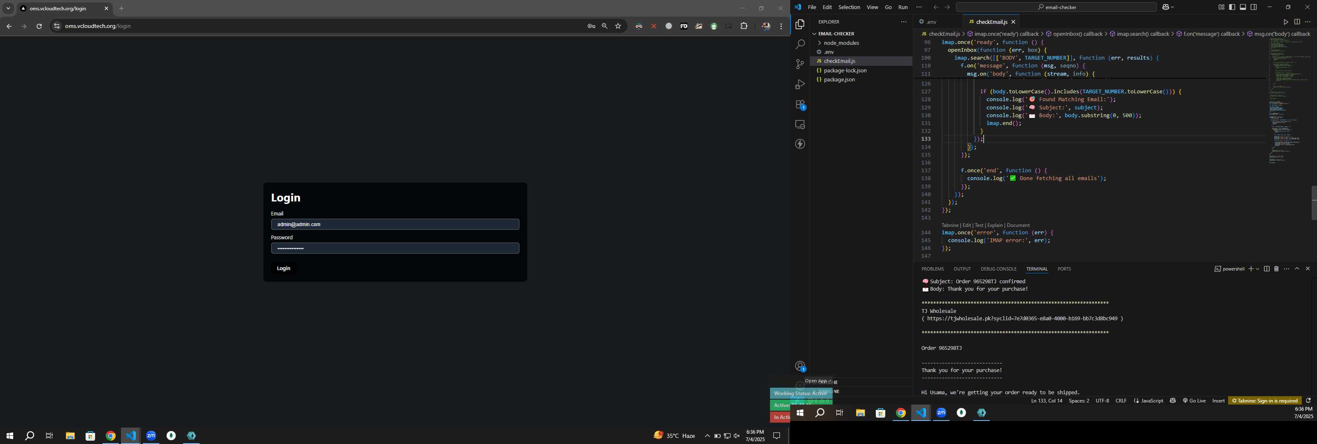
Task: Create a new terminal with the plus icon
Action: pos(1251,269)
